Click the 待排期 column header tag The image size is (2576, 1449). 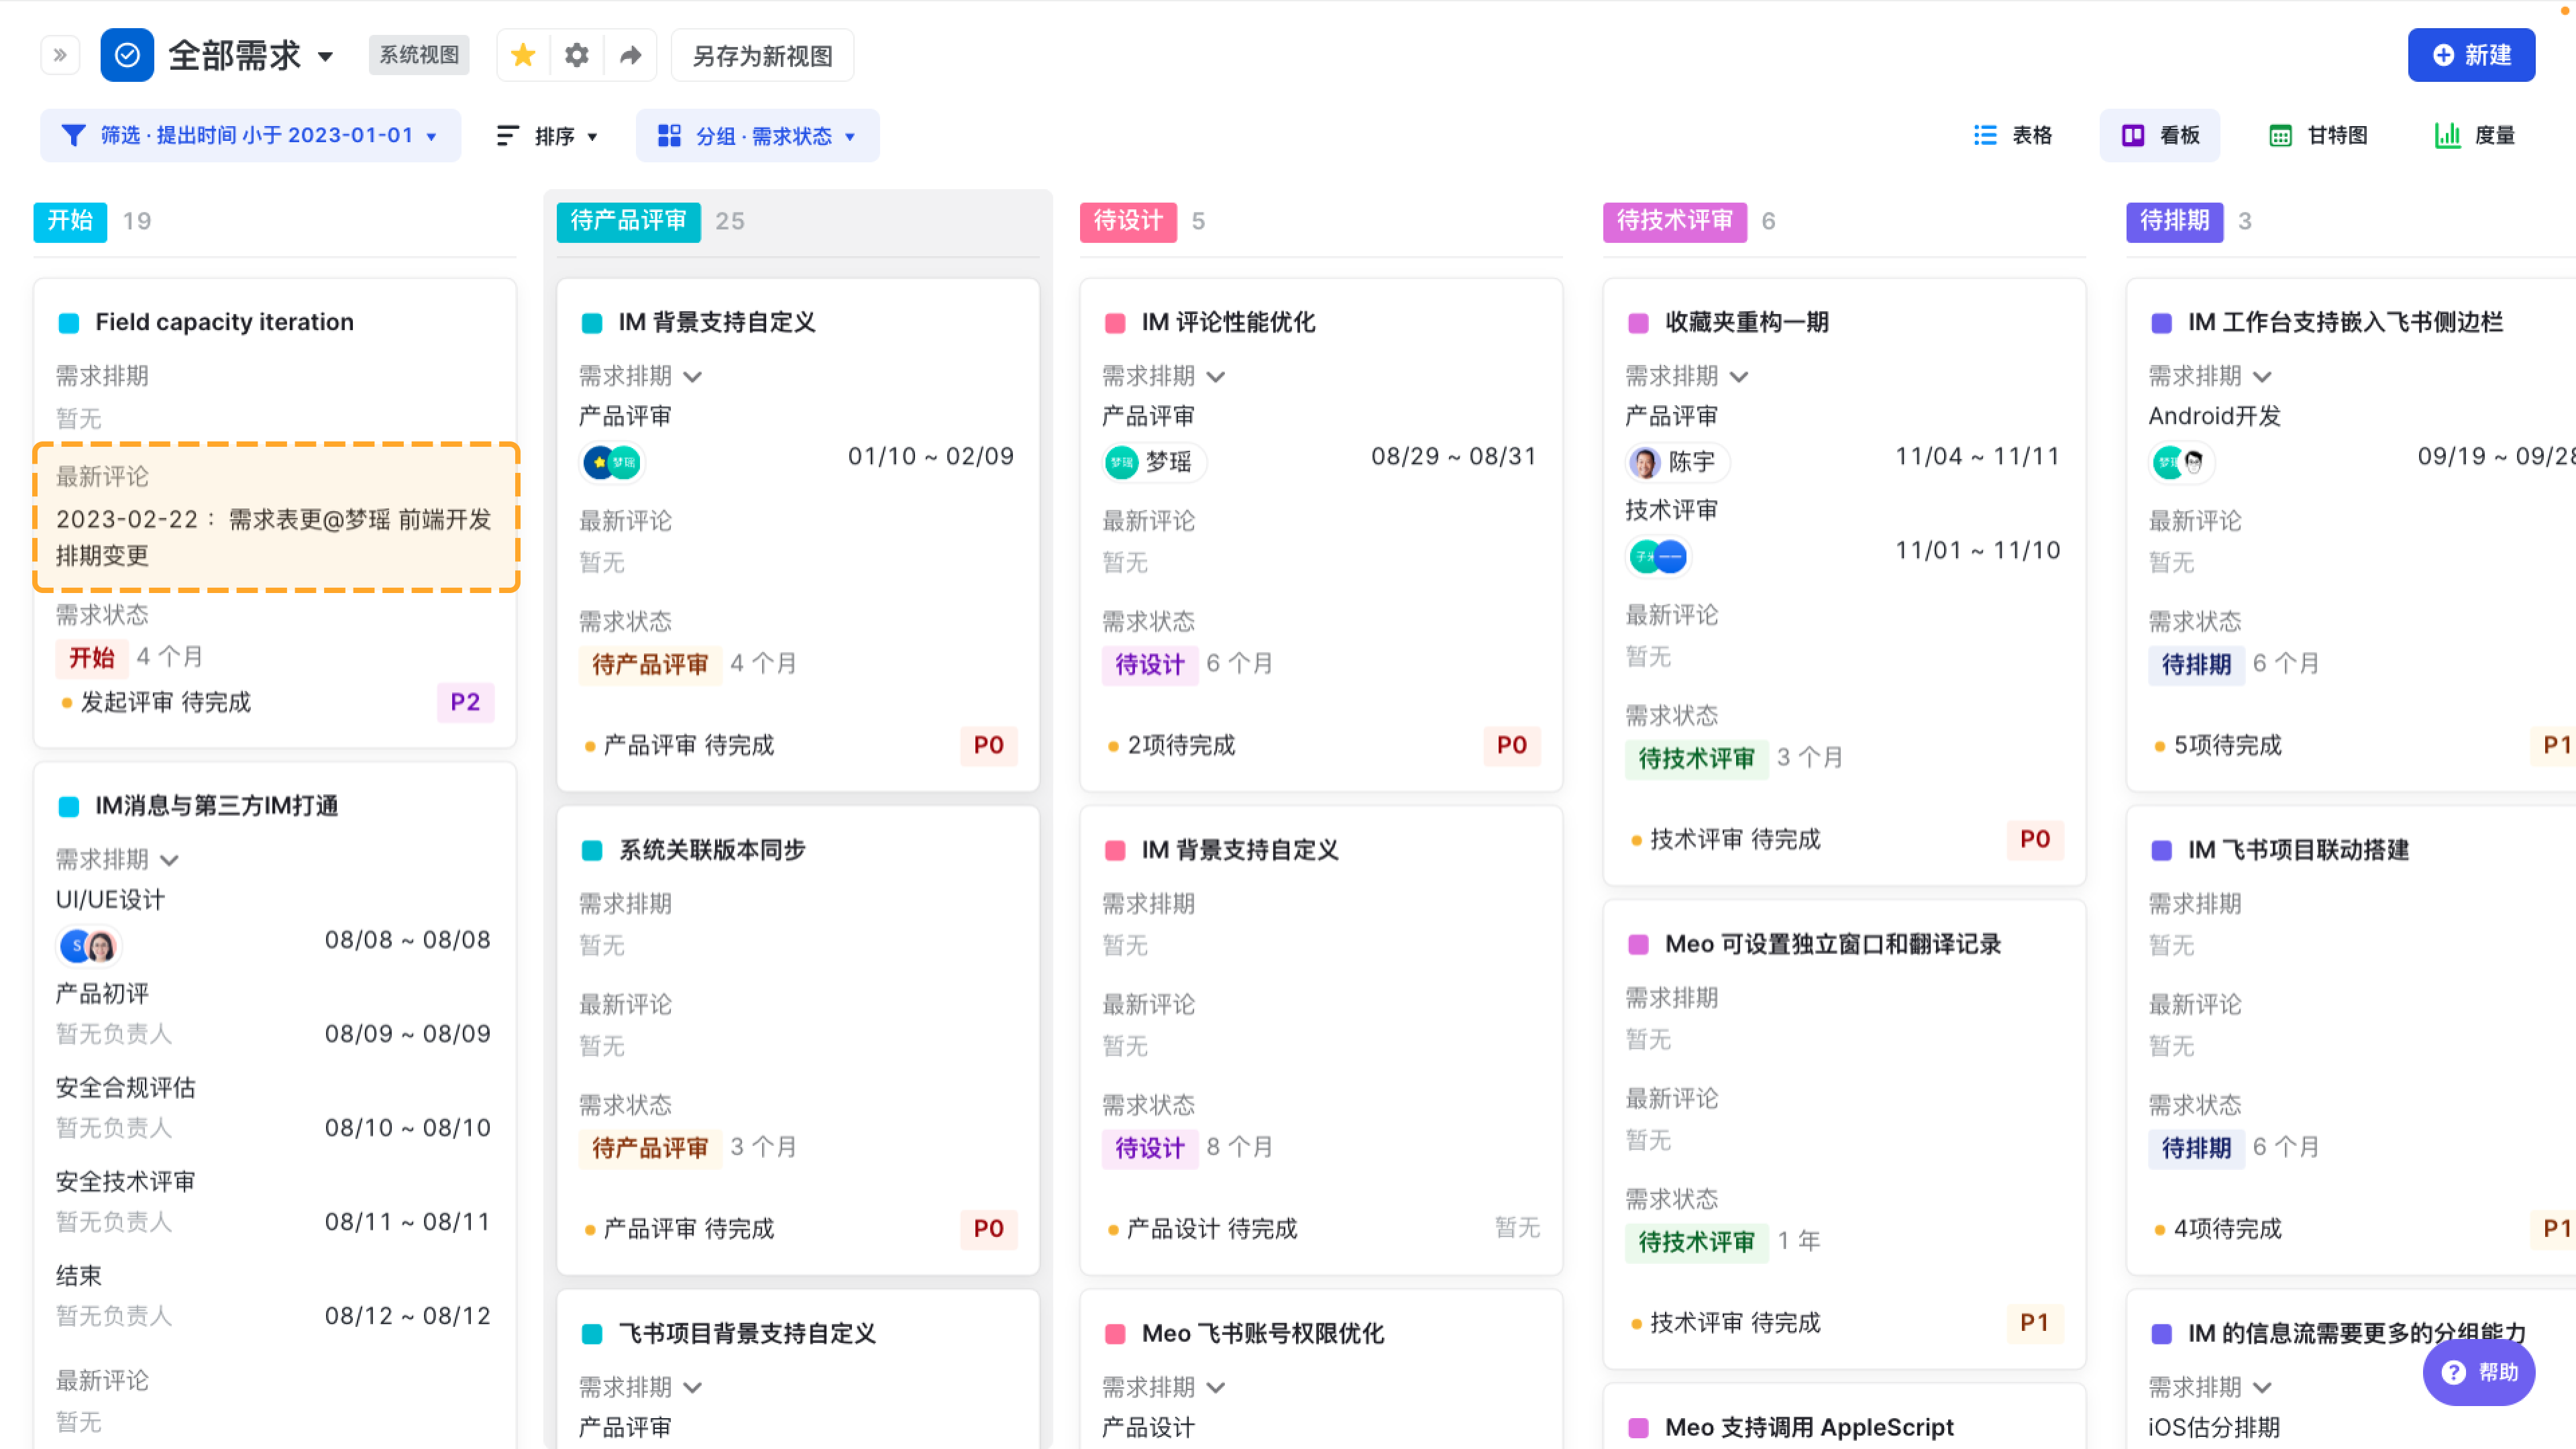[2175, 221]
